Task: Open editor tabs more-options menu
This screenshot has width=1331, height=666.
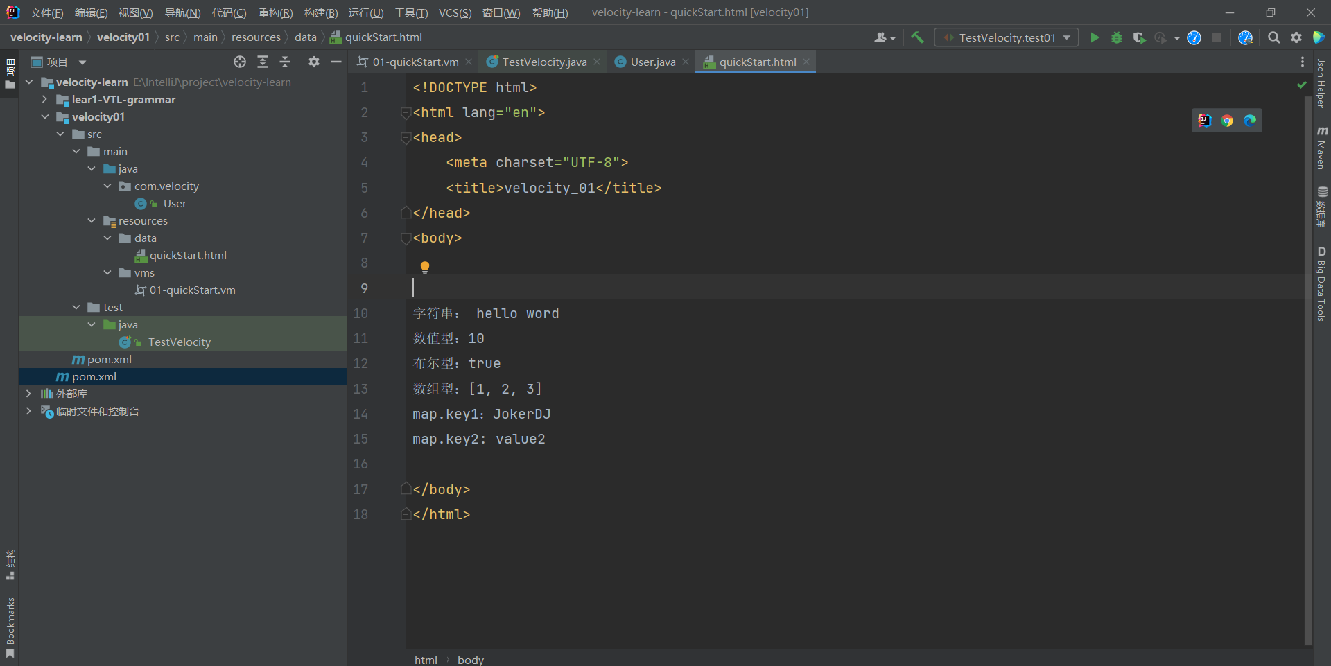Action: point(1303,62)
